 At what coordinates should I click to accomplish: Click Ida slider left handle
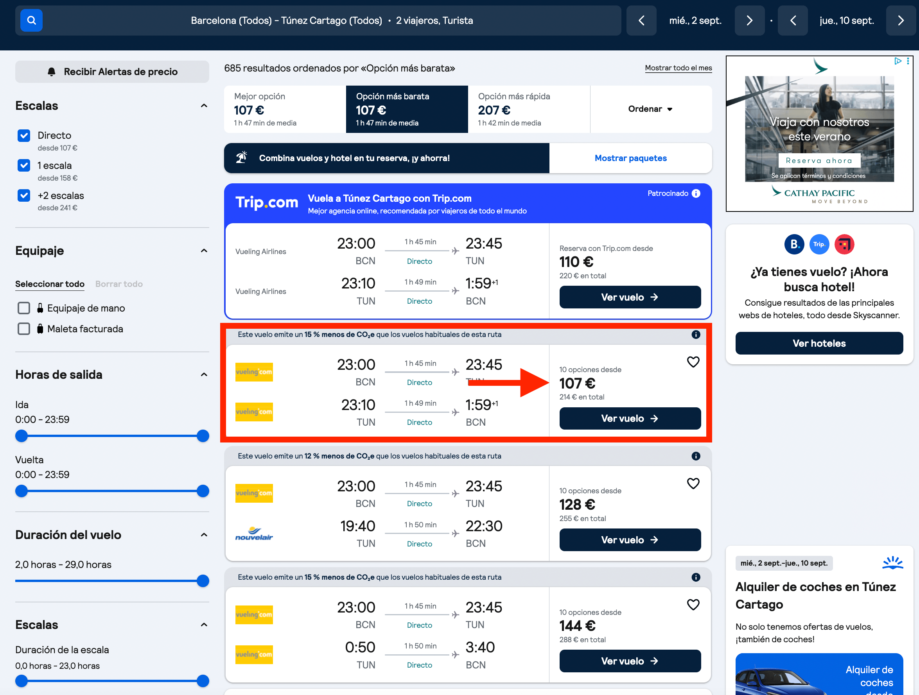click(x=22, y=436)
